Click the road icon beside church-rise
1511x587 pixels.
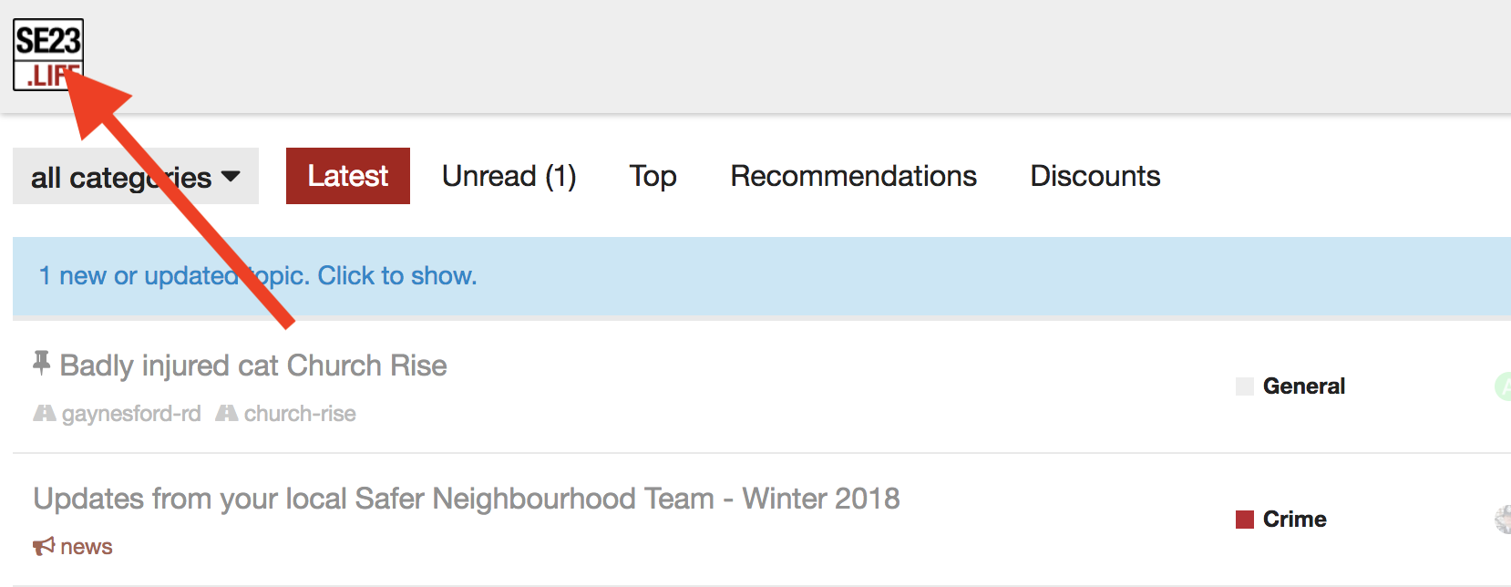[227, 414]
